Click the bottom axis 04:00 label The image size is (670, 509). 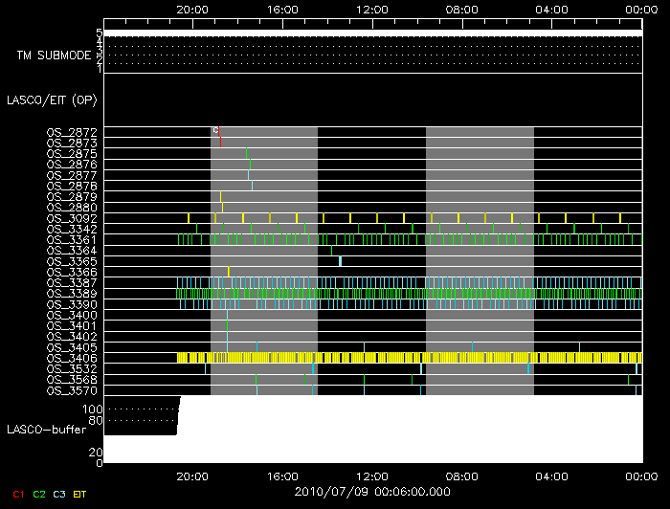551,476
